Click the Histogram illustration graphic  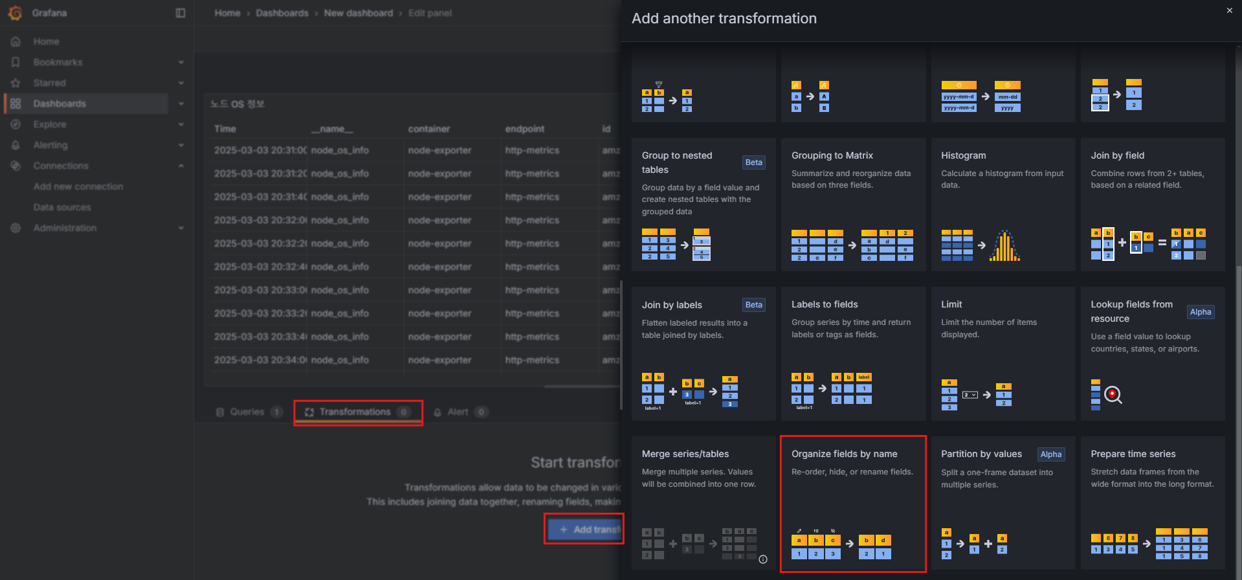981,245
